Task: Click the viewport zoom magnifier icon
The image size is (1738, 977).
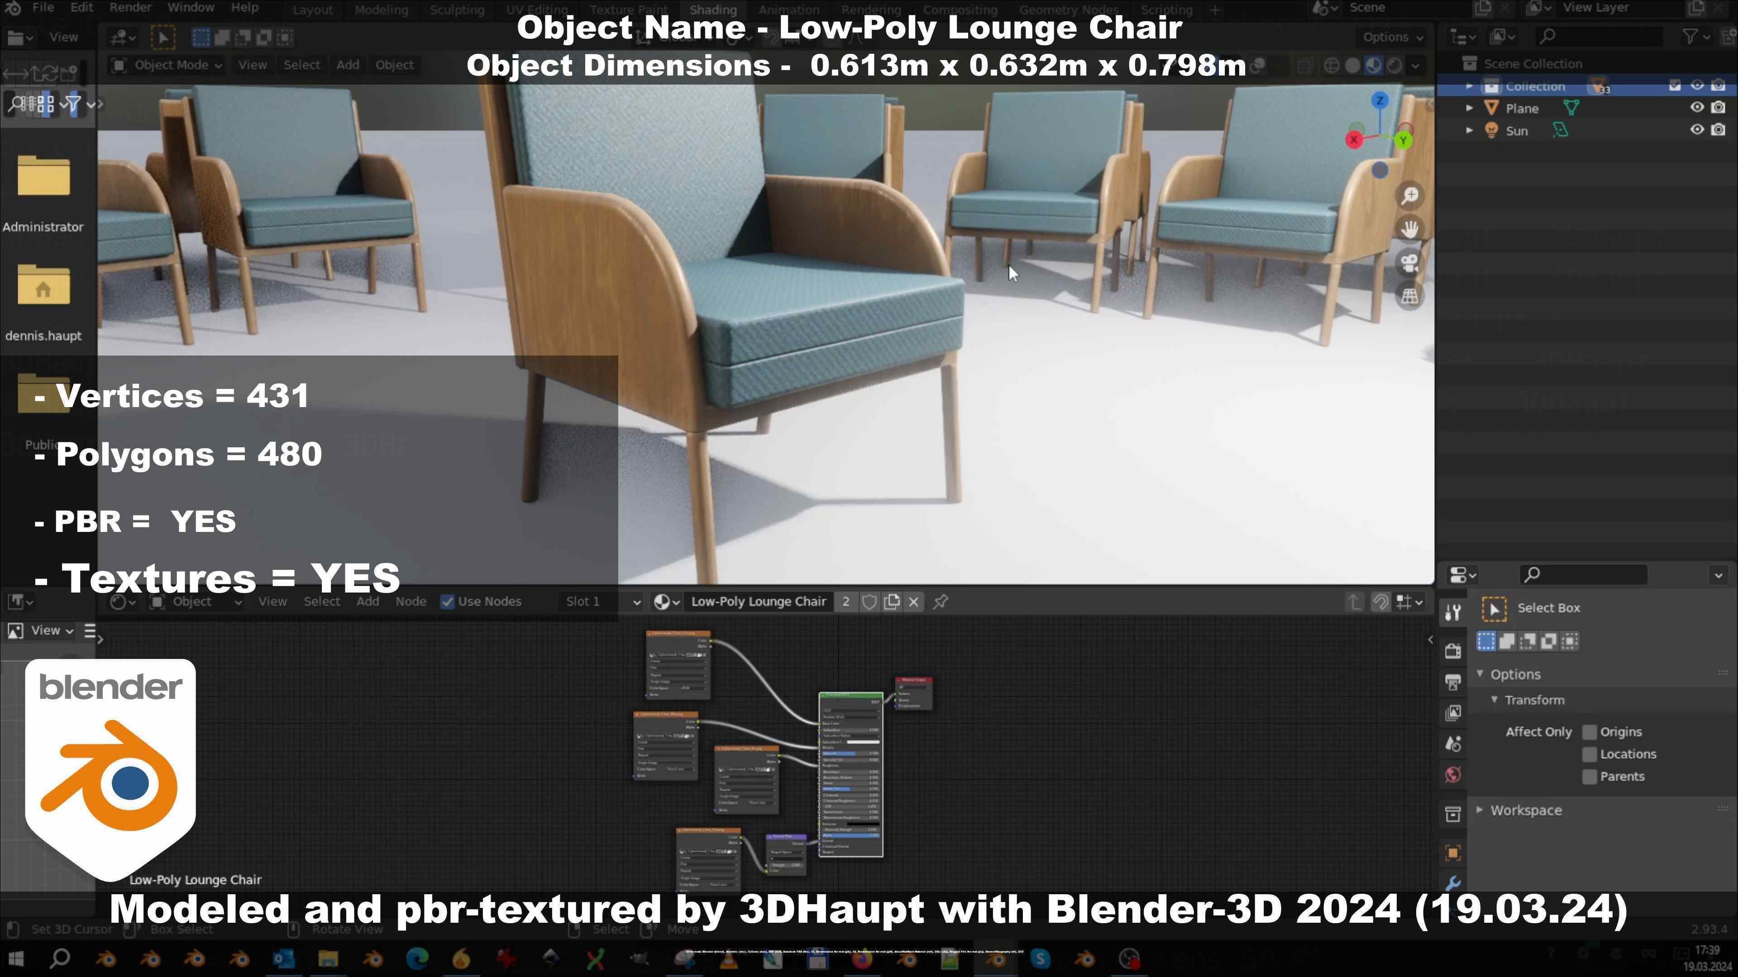Action: [x=1409, y=195]
